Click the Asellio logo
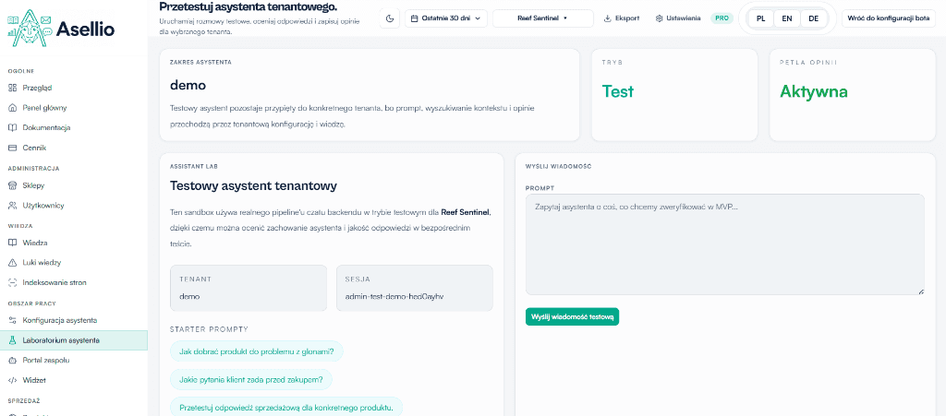The image size is (946, 416). point(60,29)
